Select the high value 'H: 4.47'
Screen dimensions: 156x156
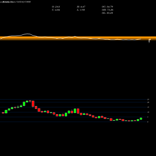point(81,7)
